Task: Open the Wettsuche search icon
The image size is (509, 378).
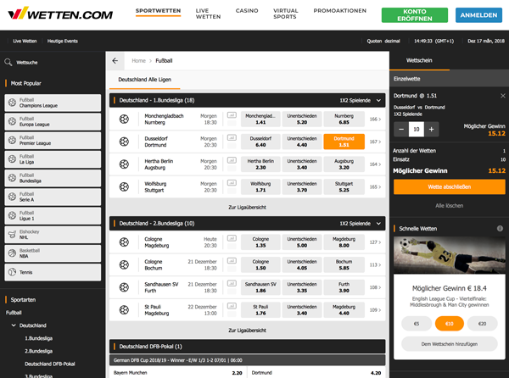Action: click(x=8, y=62)
